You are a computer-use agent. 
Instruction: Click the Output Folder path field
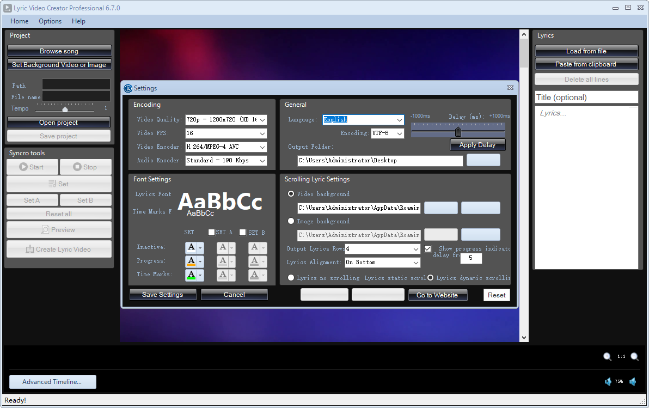[x=379, y=161]
